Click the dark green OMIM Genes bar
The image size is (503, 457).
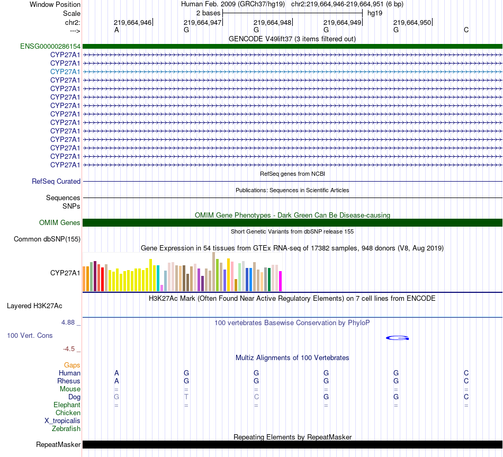click(292, 223)
